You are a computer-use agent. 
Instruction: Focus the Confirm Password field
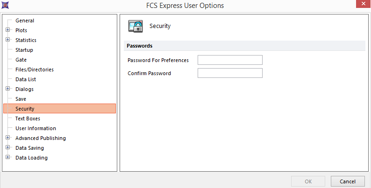(x=230, y=73)
